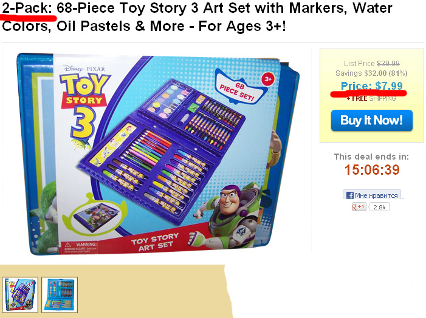Like the deal with Facebook Мне нравится button

tap(372, 195)
